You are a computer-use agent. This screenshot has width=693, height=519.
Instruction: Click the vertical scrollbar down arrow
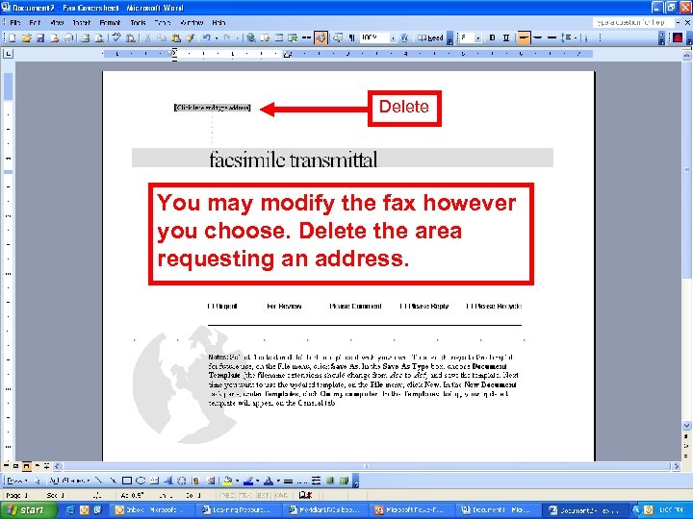pyautogui.click(x=686, y=426)
